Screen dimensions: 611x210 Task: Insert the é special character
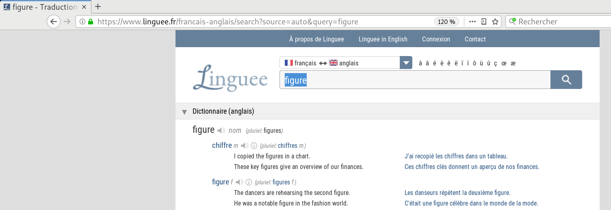[x=435, y=63]
